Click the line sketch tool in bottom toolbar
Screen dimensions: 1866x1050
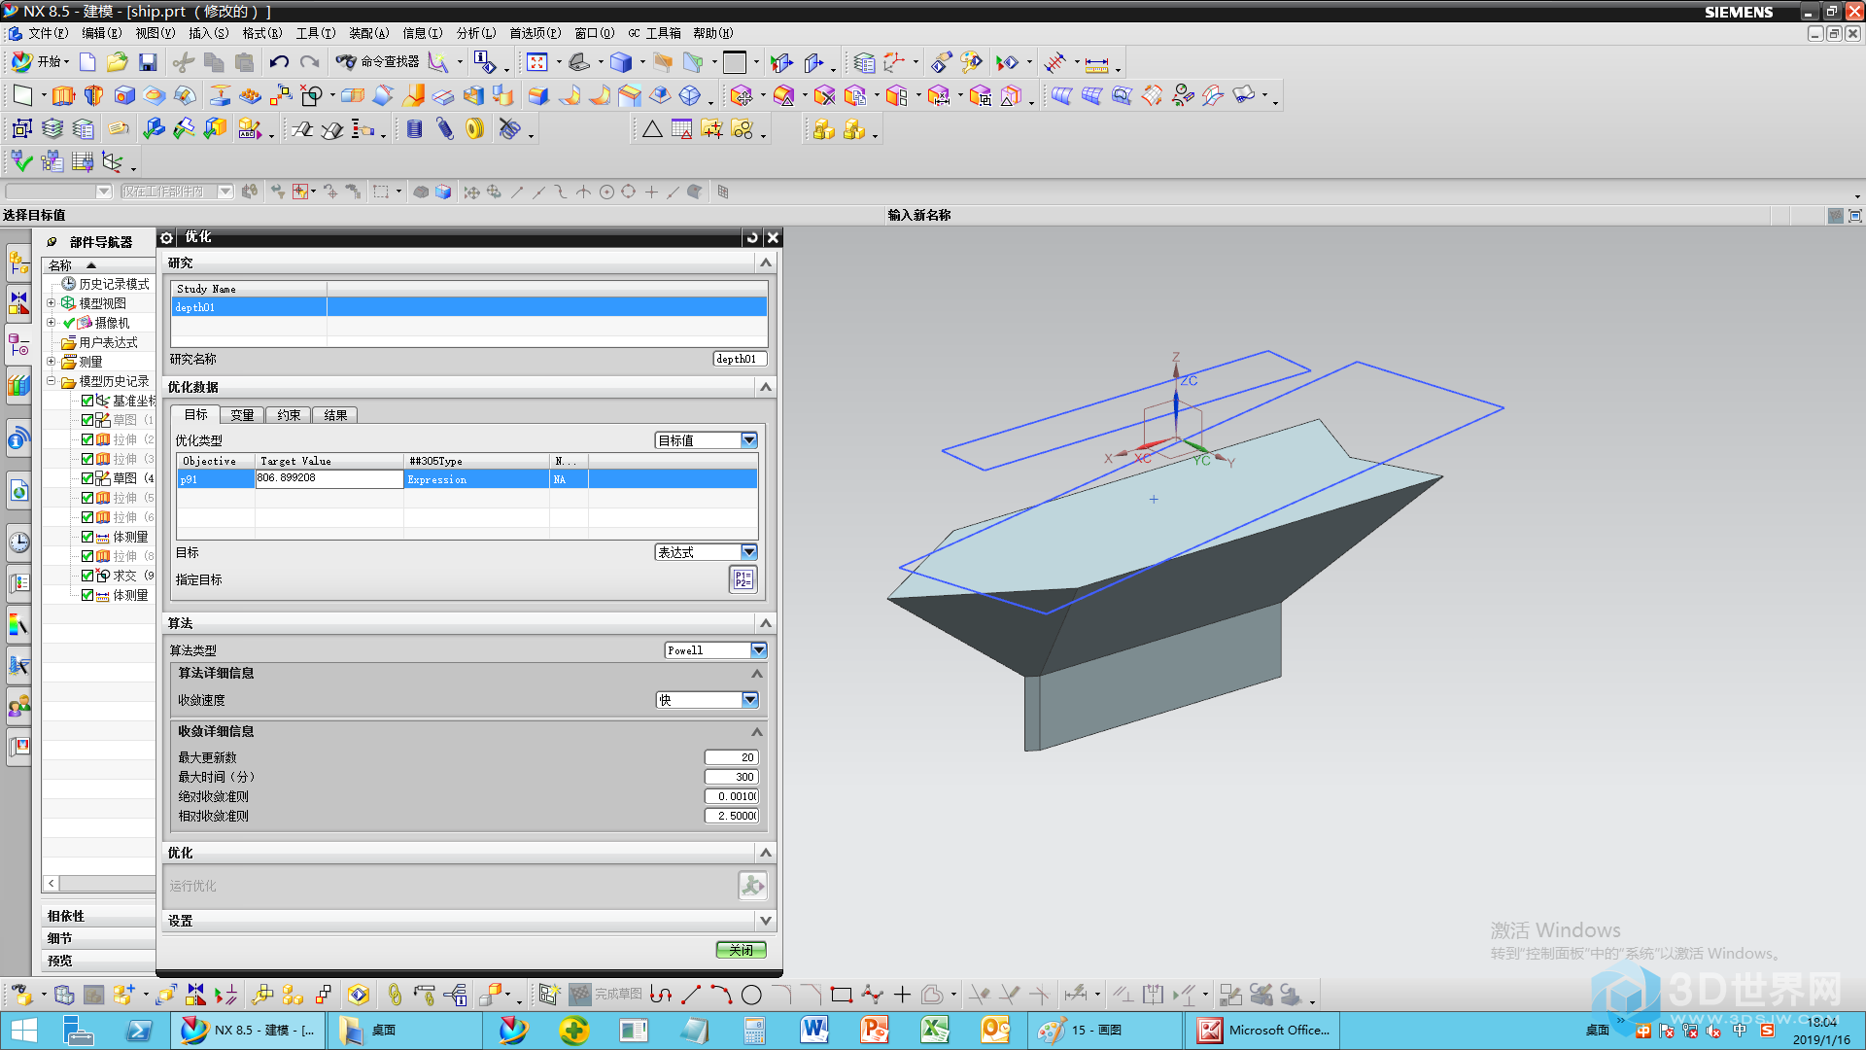[x=691, y=995]
